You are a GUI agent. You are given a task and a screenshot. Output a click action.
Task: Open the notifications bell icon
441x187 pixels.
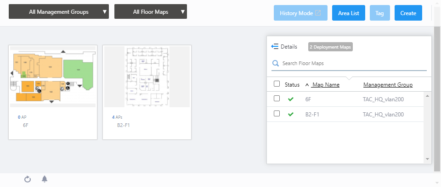[45, 179]
